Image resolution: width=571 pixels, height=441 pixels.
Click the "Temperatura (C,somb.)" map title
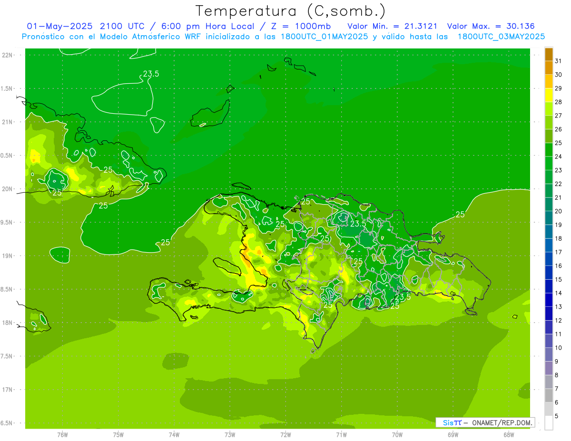tap(291, 11)
